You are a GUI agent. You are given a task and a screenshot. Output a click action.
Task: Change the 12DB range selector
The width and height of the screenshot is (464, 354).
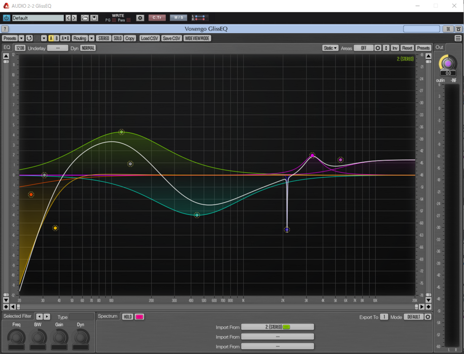(20, 48)
